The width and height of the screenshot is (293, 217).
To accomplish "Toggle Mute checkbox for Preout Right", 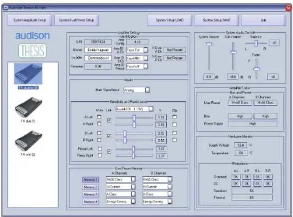I will click(100, 155).
